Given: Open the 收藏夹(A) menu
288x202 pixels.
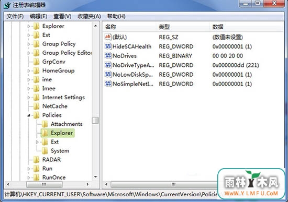Looking at the screenshot, I should pyautogui.click(x=89, y=17).
